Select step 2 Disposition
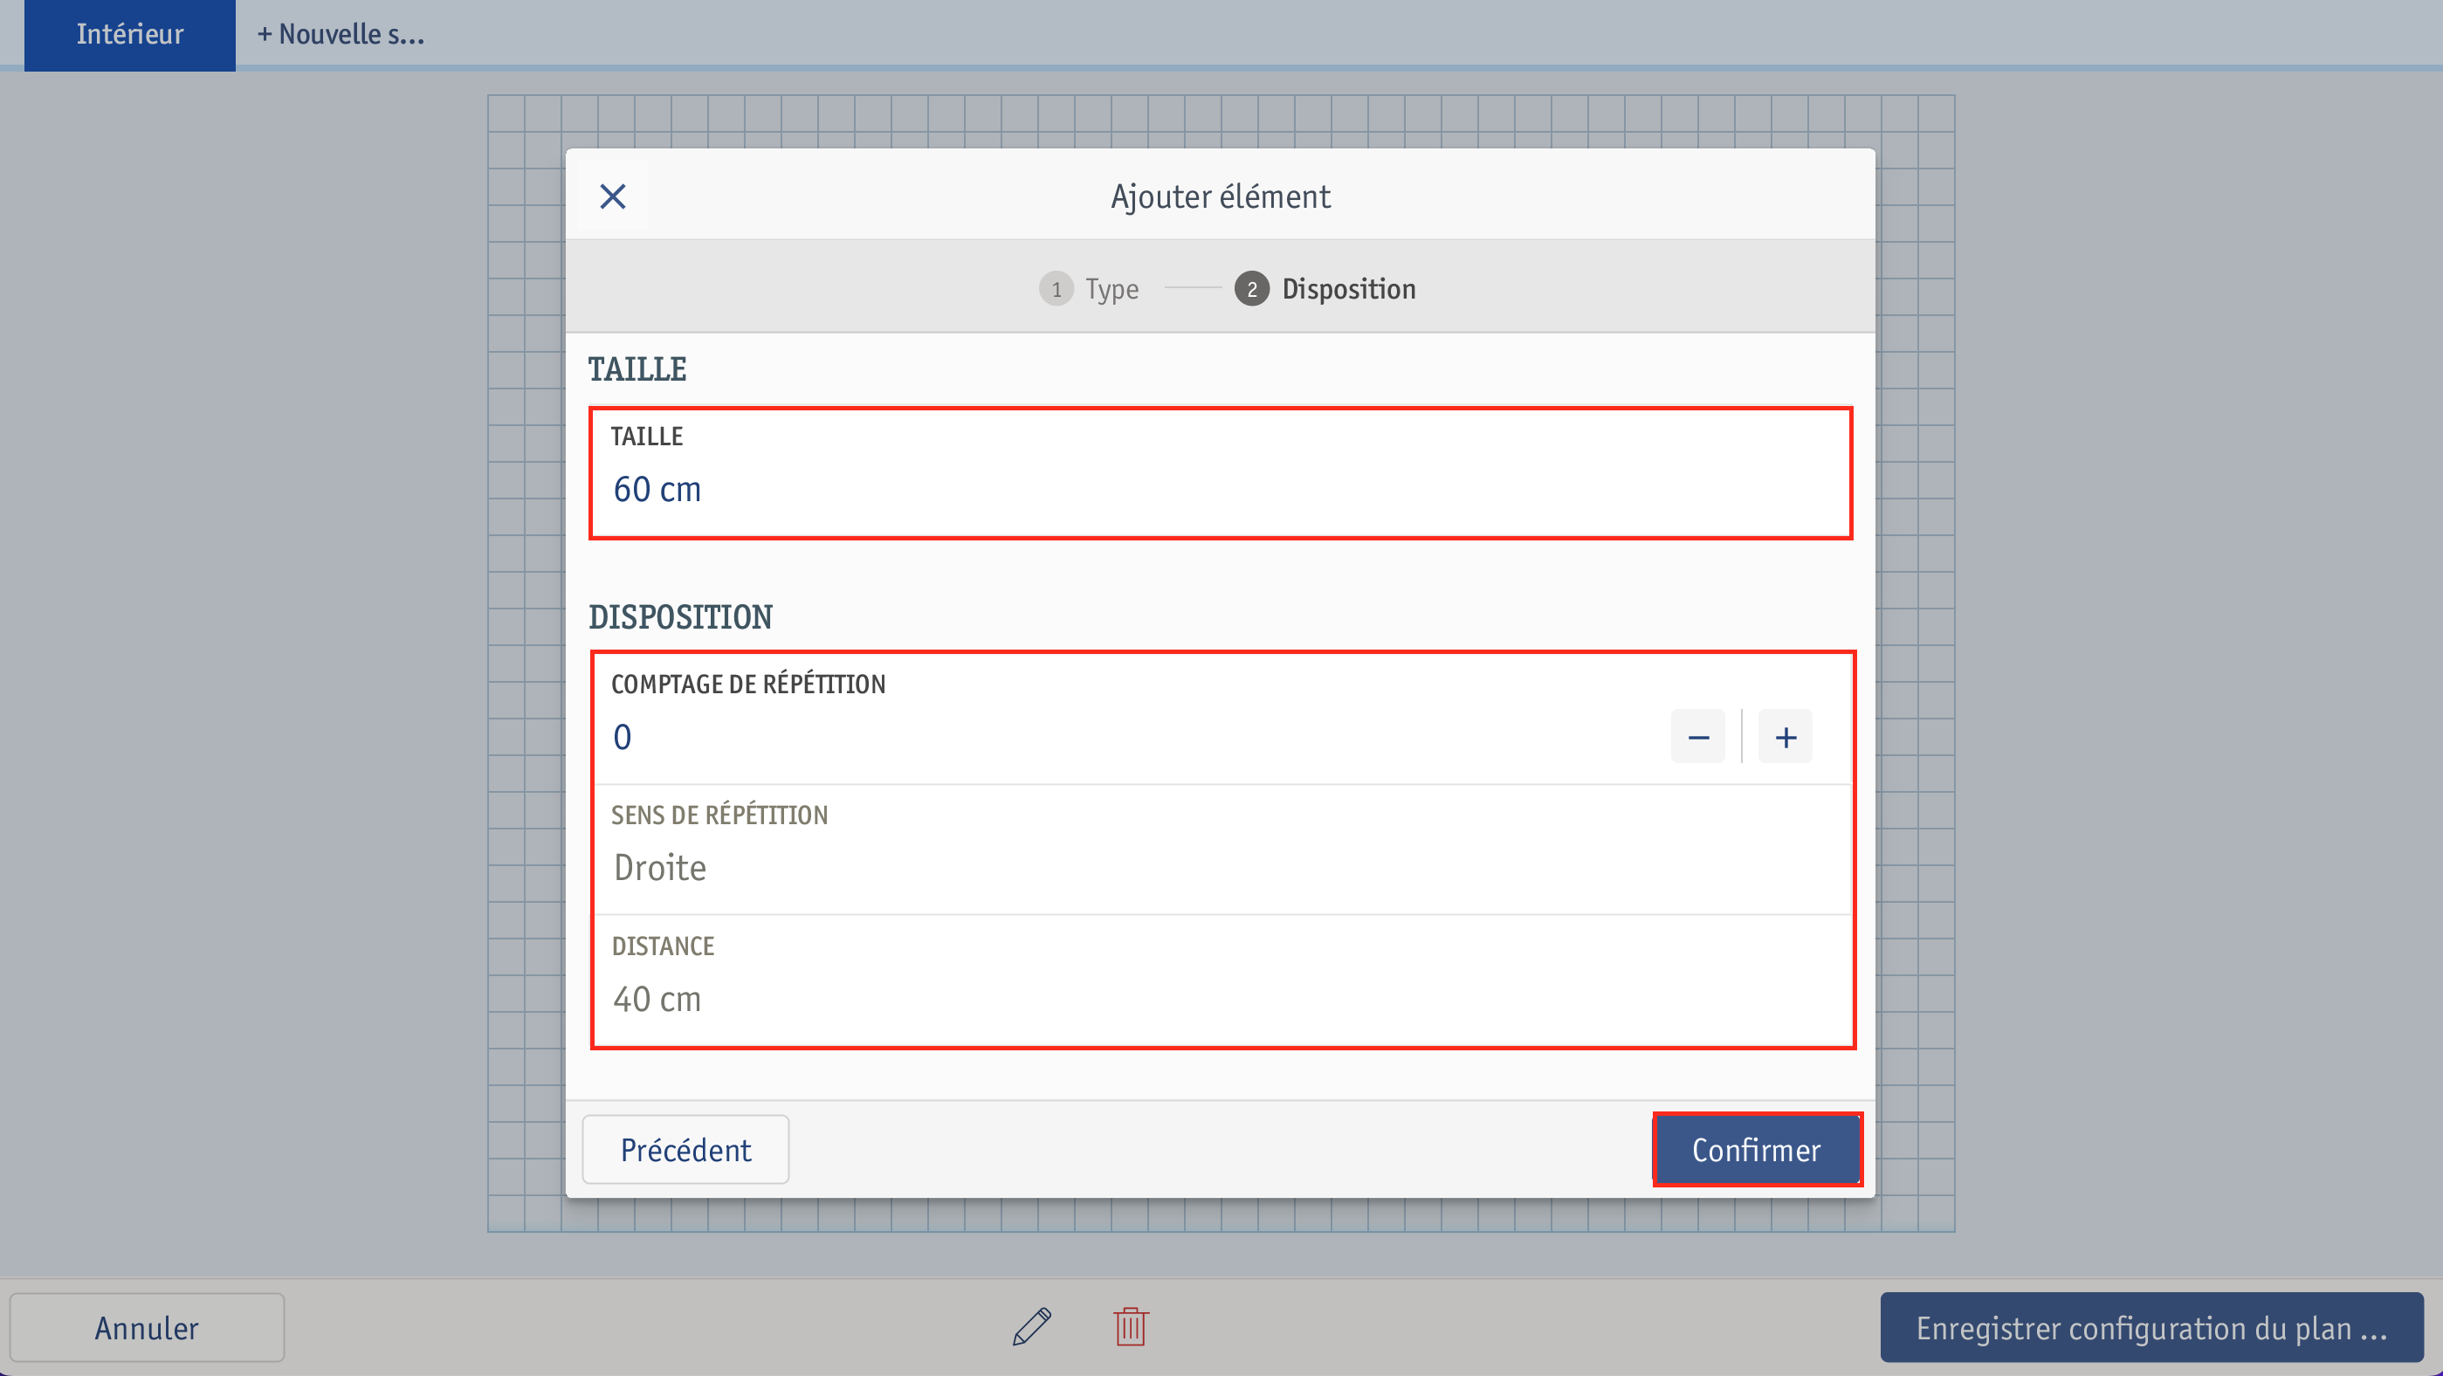 (x=1325, y=288)
